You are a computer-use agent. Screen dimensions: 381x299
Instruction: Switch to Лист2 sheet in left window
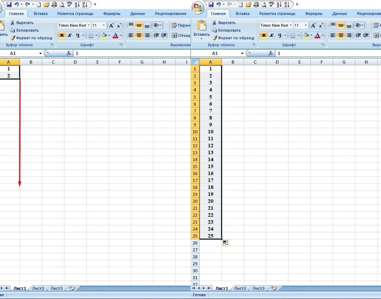tap(38, 288)
